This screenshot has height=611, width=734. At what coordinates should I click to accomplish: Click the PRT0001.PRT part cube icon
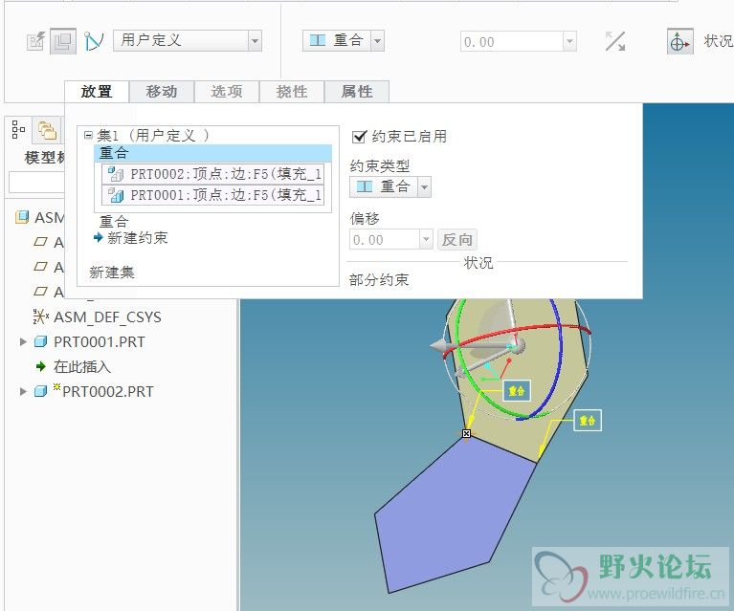pyautogui.click(x=41, y=342)
